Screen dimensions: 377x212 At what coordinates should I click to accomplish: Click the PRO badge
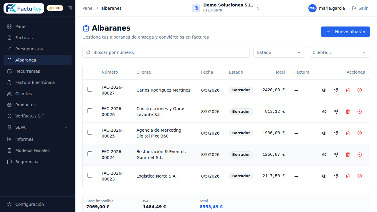(55, 8)
